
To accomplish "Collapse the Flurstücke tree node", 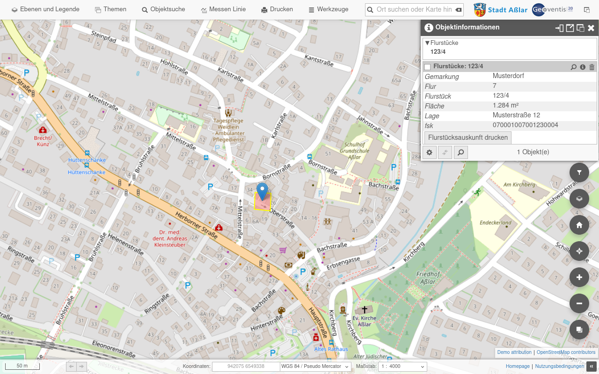I will tap(427, 43).
